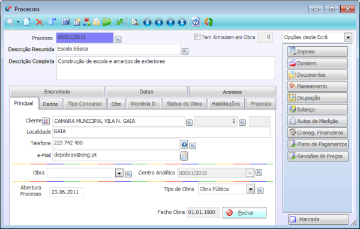Go to last record navigation icon
Screen dimensions: 360x229
point(182,22)
